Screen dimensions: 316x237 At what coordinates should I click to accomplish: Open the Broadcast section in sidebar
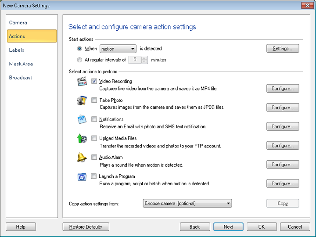coord(21,78)
